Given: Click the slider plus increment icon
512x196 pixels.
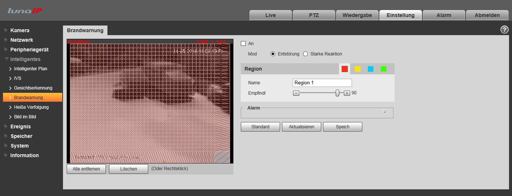Looking at the screenshot, I should coord(347,93).
